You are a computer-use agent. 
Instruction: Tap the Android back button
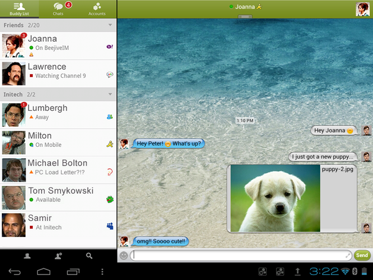point(14,272)
